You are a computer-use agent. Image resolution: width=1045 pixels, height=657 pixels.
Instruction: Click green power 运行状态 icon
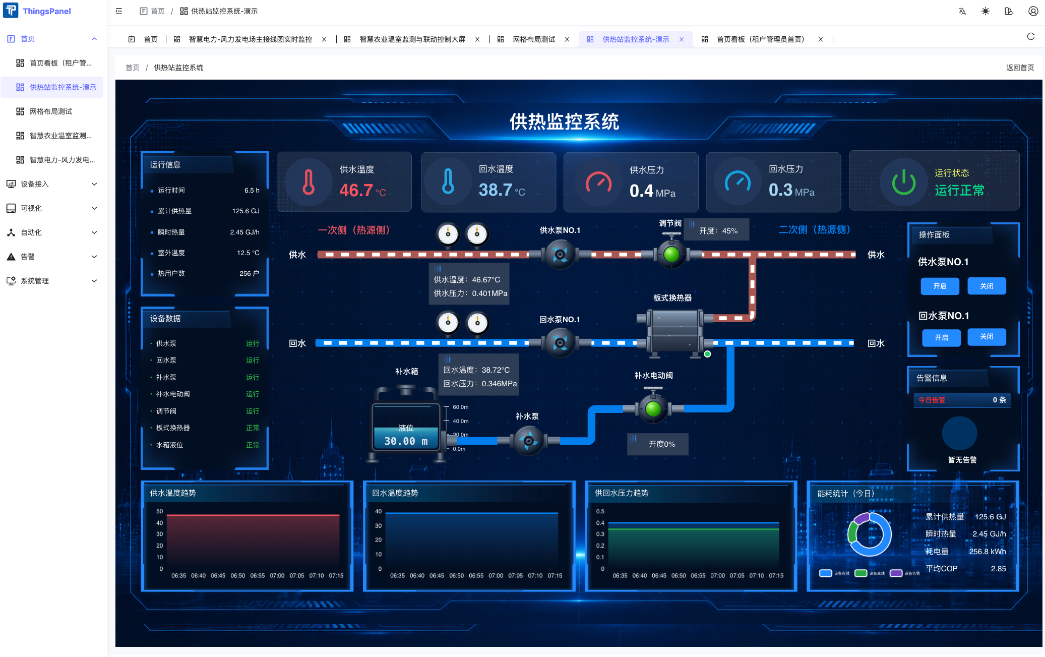tap(904, 182)
